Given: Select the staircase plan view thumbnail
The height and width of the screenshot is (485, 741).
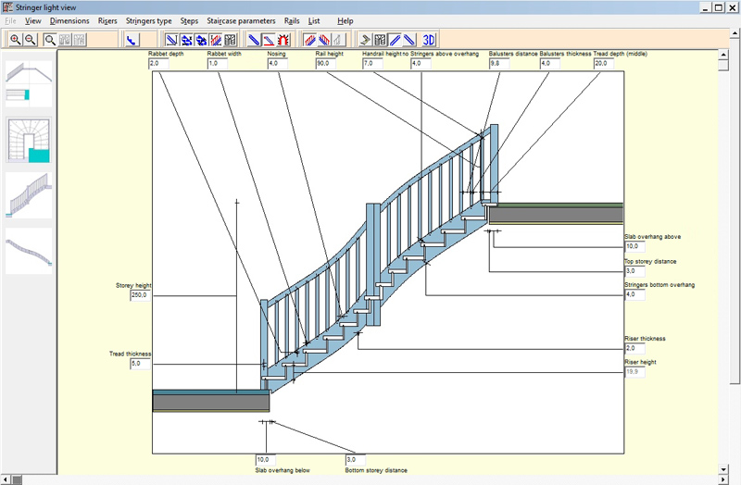Looking at the screenshot, I should pos(28,140).
